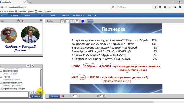The width and height of the screenshot is (184, 103).
Task: Select the eraser tool
Action: [x=72, y=21]
